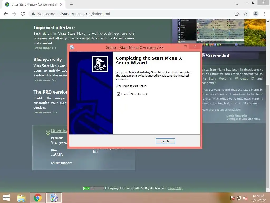
Task: Select the Vista Start Menu browser tab
Action: (34, 4)
